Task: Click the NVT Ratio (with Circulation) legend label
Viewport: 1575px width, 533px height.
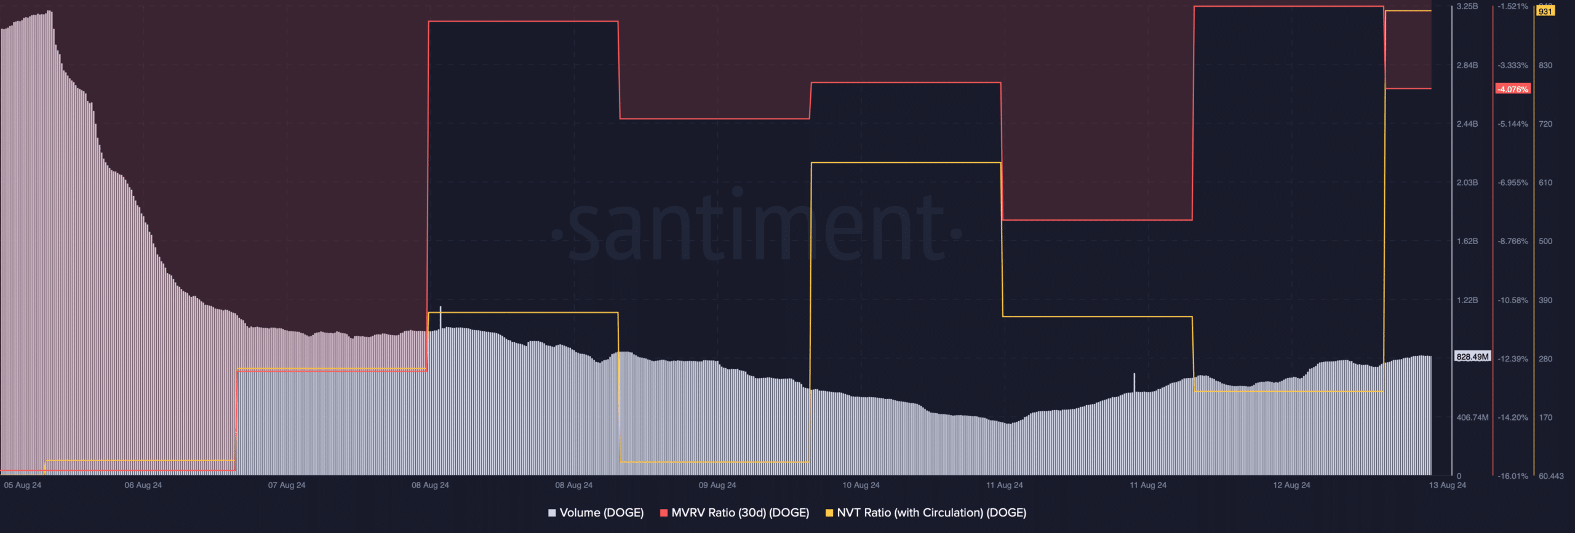Action: [x=931, y=513]
